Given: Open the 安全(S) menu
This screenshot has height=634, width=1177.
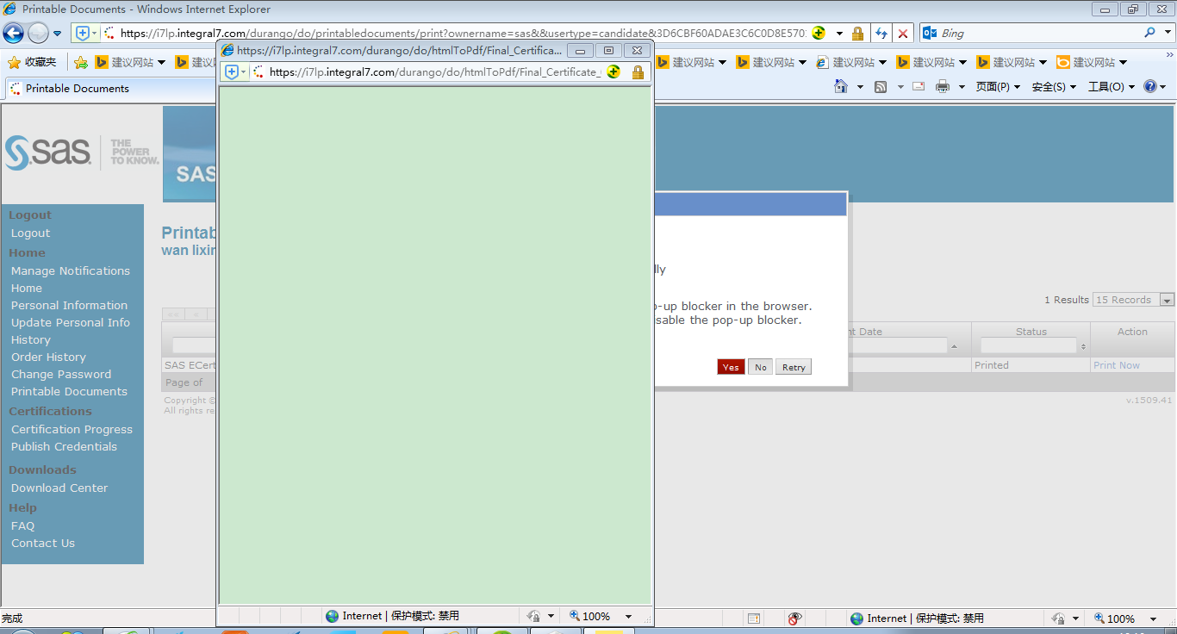Looking at the screenshot, I should pyautogui.click(x=1054, y=86).
